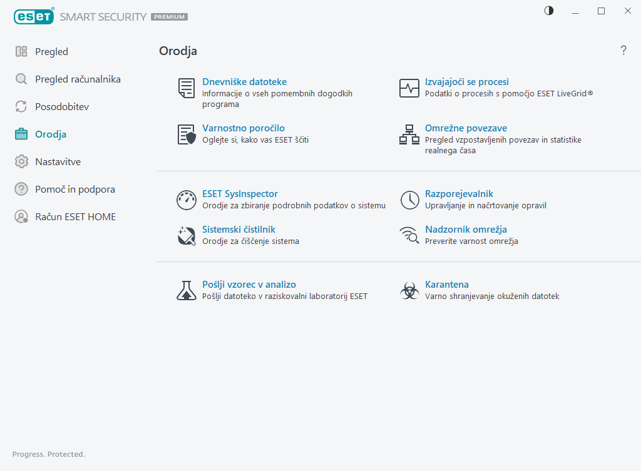Open the Pošlji vzorec v analizo link
641x471 pixels.
point(249,284)
